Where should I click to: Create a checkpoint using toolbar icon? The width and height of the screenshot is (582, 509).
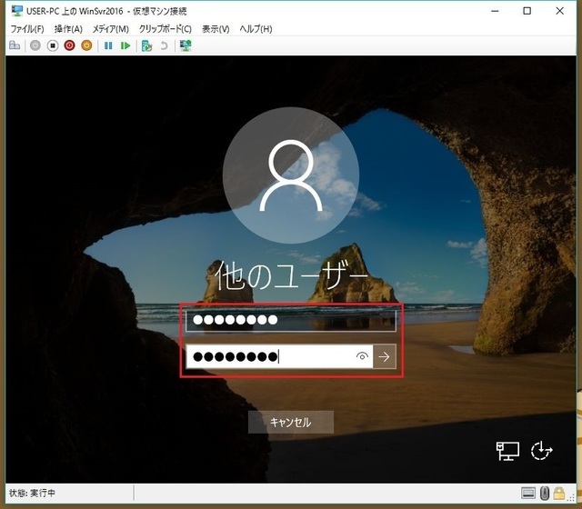coord(146,45)
